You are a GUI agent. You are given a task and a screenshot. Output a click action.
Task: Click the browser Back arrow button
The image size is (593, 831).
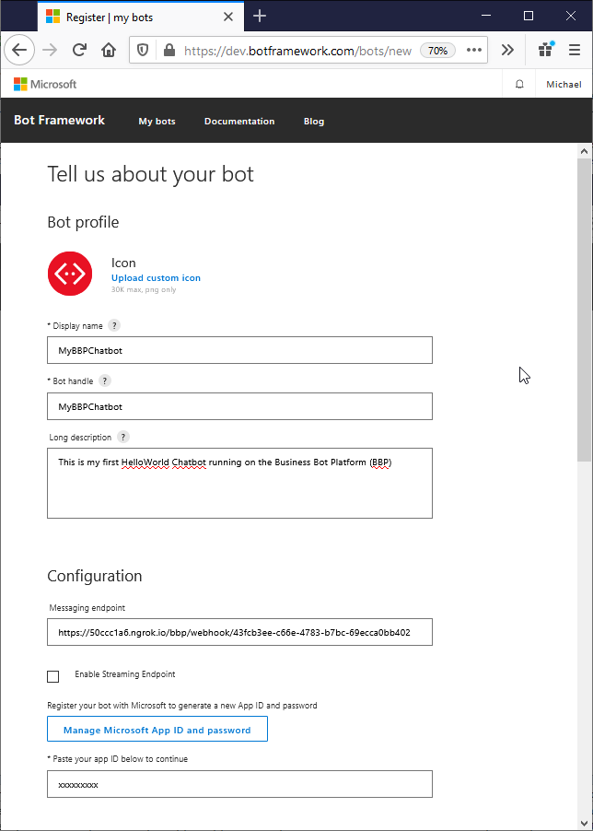(19, 51)
